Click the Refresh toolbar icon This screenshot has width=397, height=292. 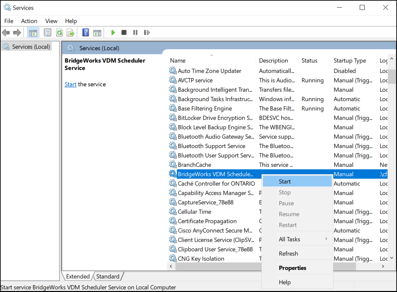coord(59,33)
